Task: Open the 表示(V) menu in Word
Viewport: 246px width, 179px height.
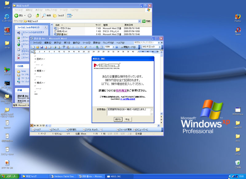Action: tap(57, 43)
